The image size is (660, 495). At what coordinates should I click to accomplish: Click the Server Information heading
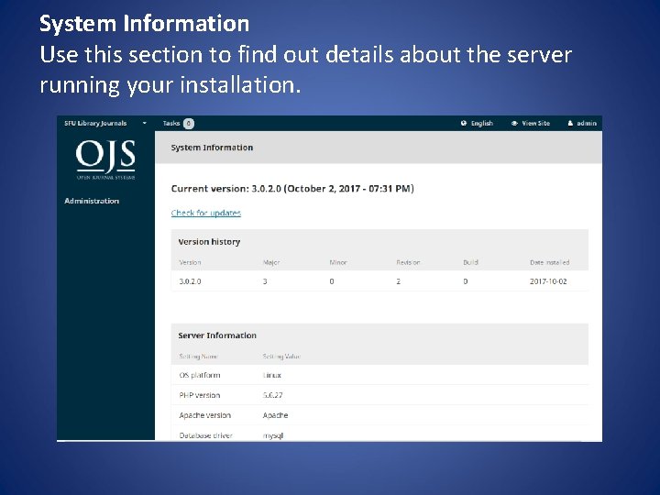point(217,335)
